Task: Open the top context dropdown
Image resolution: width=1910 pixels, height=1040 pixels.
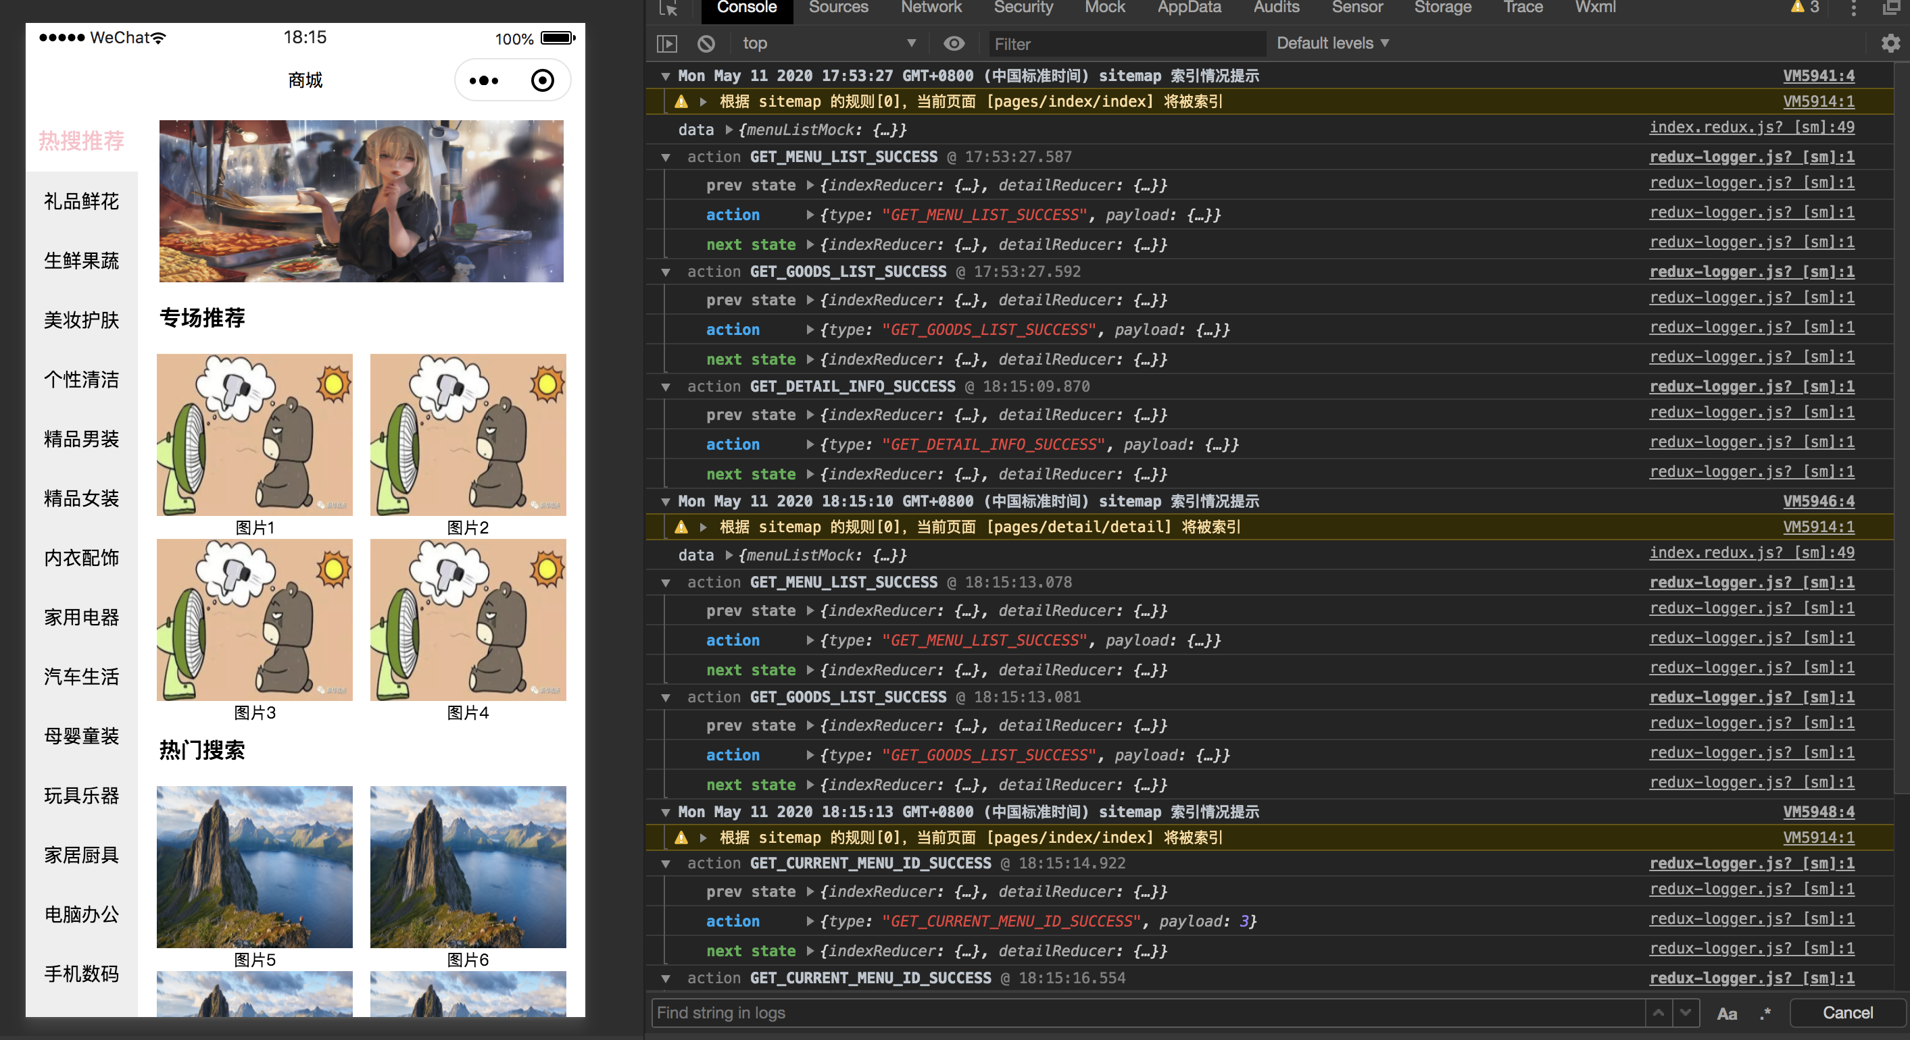Action: (829, 44)
